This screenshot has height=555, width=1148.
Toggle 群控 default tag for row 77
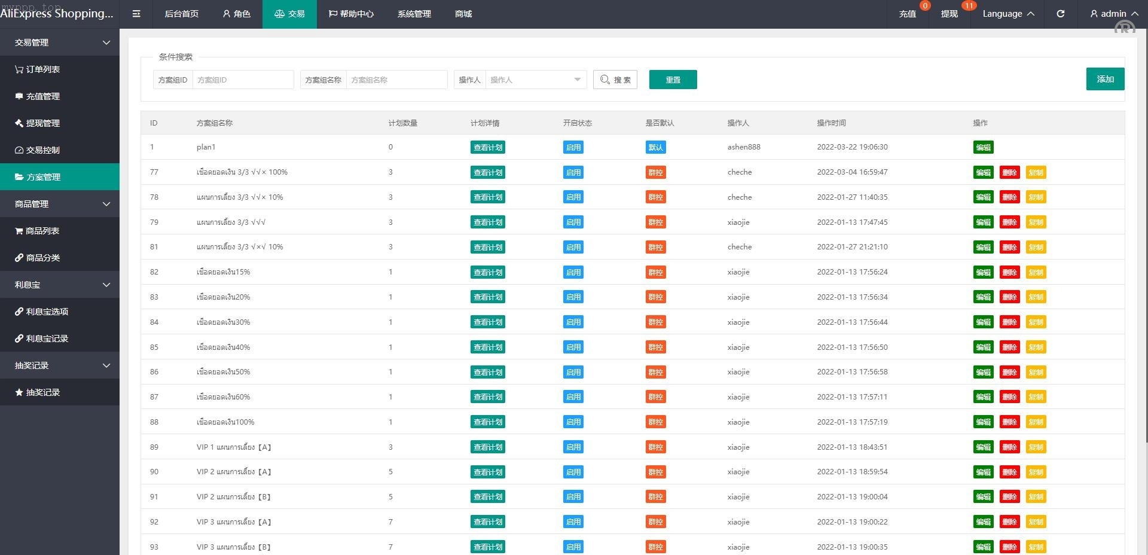coord(655,173)
